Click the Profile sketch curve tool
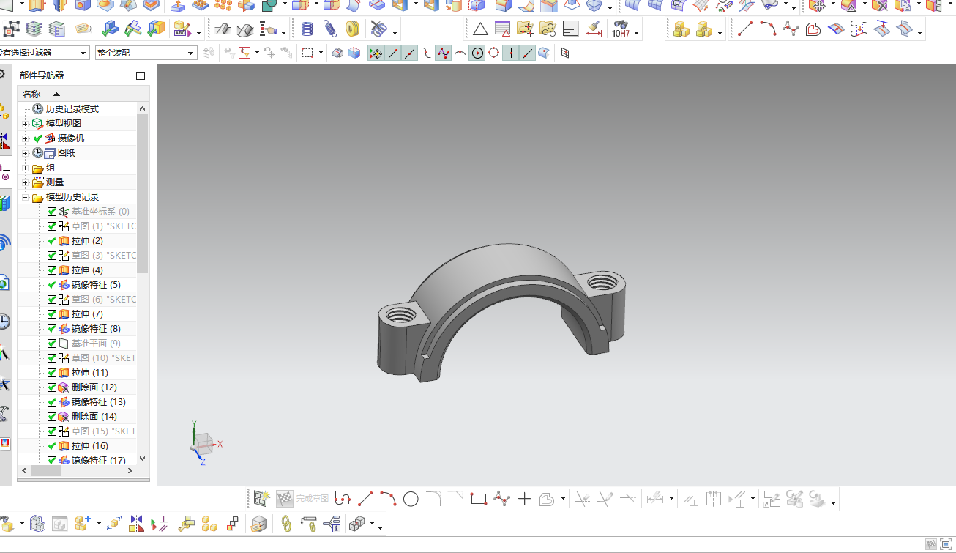This screenshot has width=956, height=553. pos(343,500)
